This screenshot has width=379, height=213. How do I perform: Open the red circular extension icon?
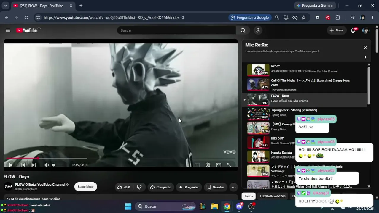[328, 17]
